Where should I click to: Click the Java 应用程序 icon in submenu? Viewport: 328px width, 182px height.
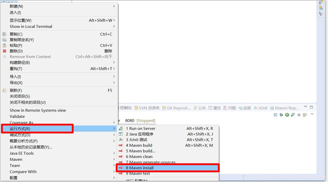121,134
